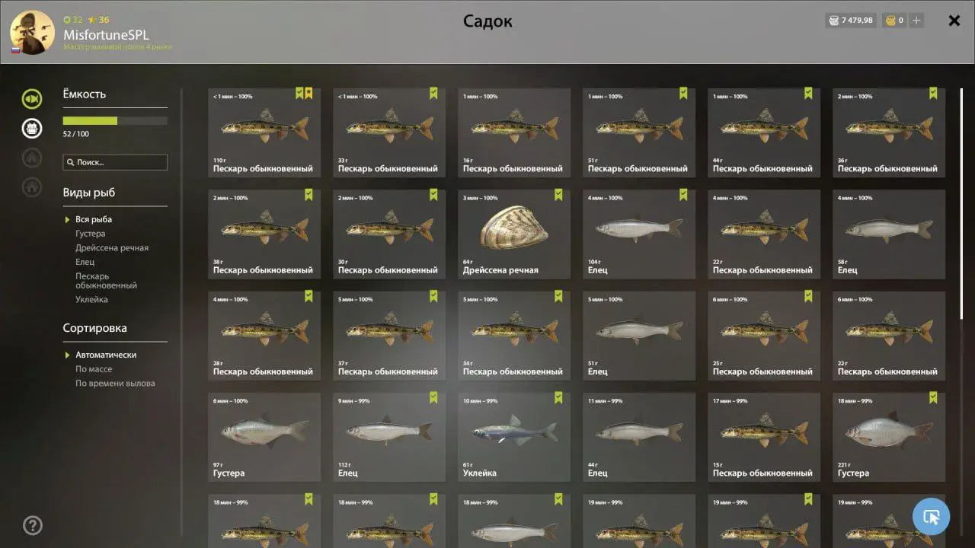This screenshot has height=548, width=975.
Task: Click the blue cursor selection button
Action: [x=931, y=517]
